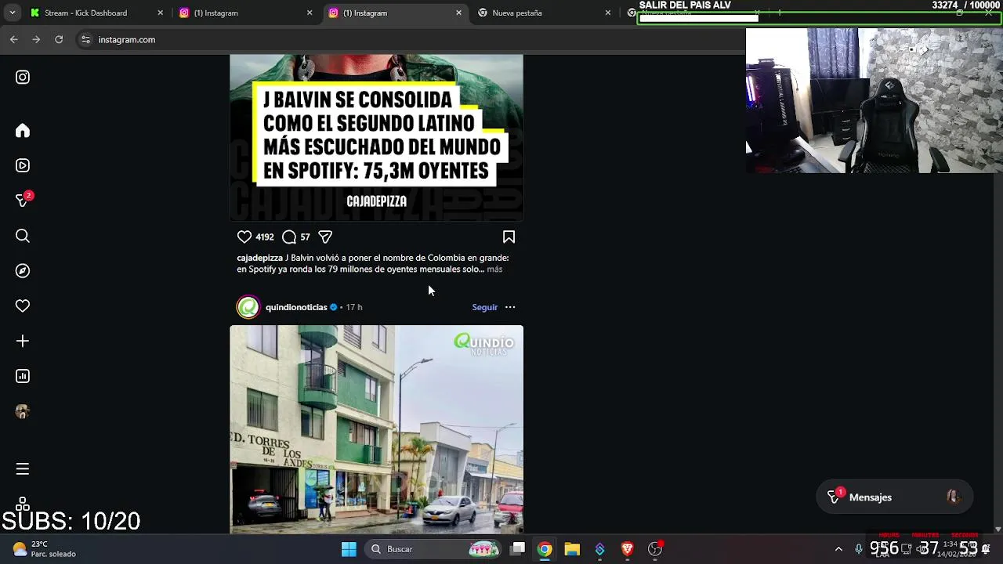The height and width of the screenshot is (564, 1003).
Task: Create a new post with plus icon
Action: coord(23,341)
